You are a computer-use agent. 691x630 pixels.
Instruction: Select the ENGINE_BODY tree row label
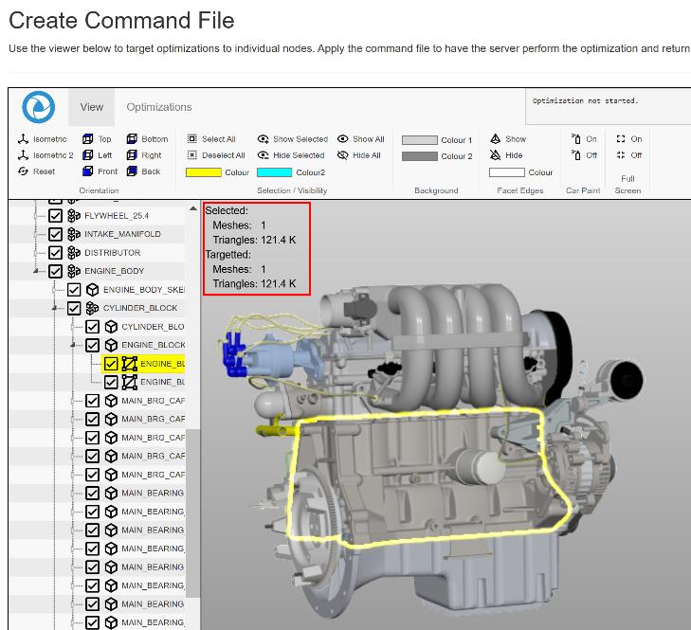click(114, 271)
